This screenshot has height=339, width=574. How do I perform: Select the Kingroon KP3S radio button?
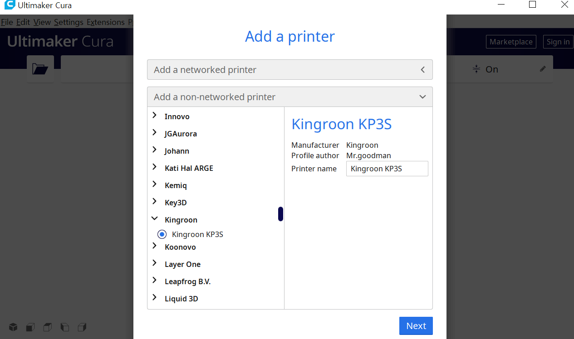(162, 234)
